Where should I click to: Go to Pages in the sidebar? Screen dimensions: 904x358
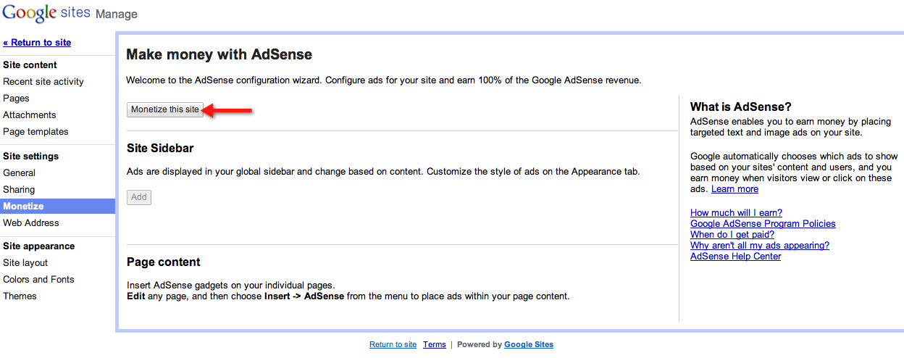pyautogui.click(x=17, y=99)
